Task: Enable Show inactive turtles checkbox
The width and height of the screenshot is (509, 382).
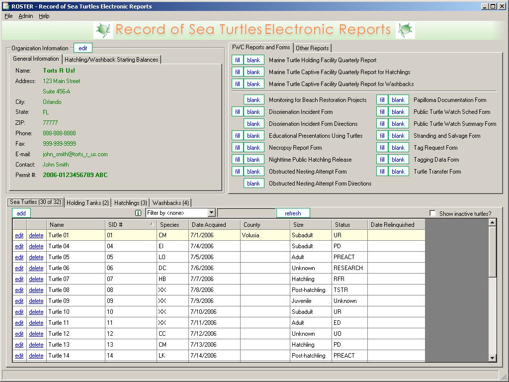Action: pos(433,213)
